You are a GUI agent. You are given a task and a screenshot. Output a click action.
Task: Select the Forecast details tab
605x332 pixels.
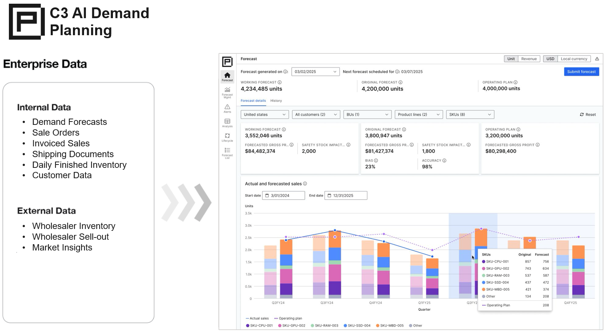coord(253,101)
